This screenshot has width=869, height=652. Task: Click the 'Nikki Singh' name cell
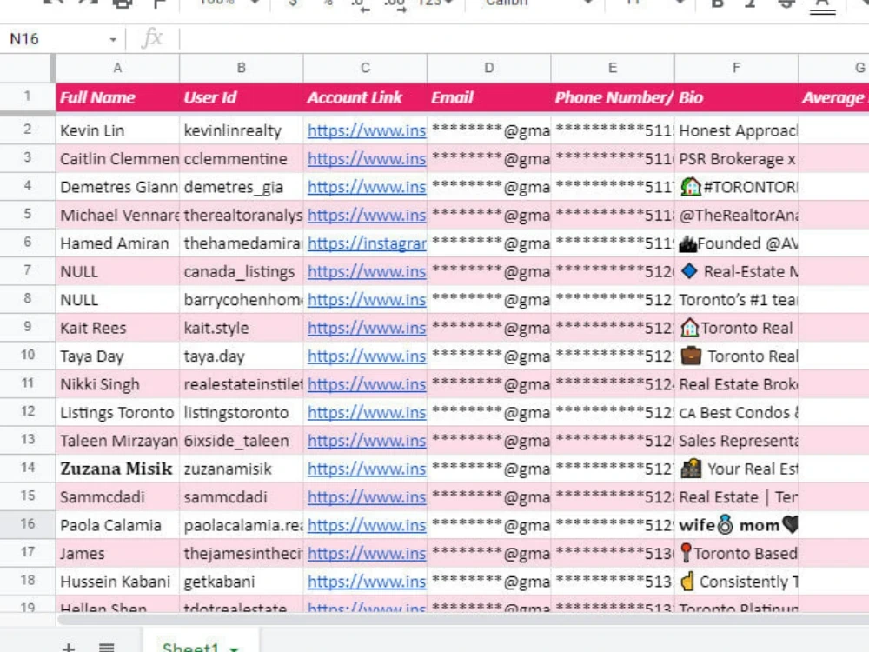point(117,384)
